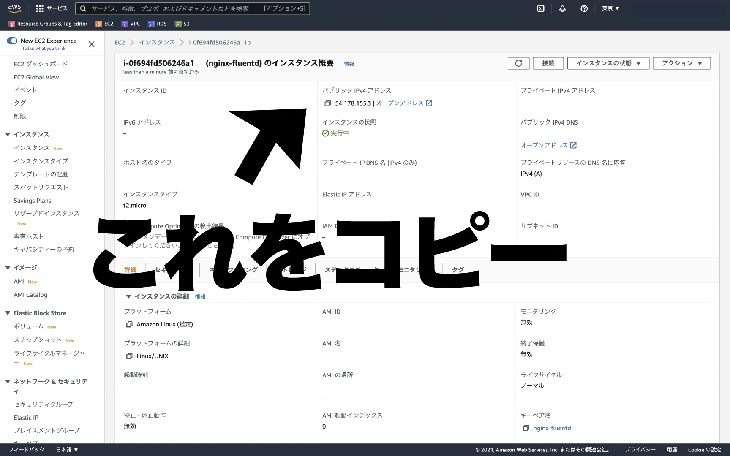Open the Tell us what you think link
The image size is (730, 456).
44,49
